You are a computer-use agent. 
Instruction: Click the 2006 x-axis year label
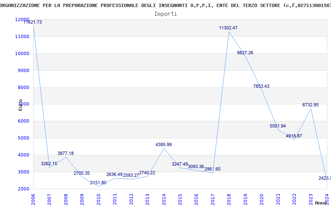tap(33, 199)
